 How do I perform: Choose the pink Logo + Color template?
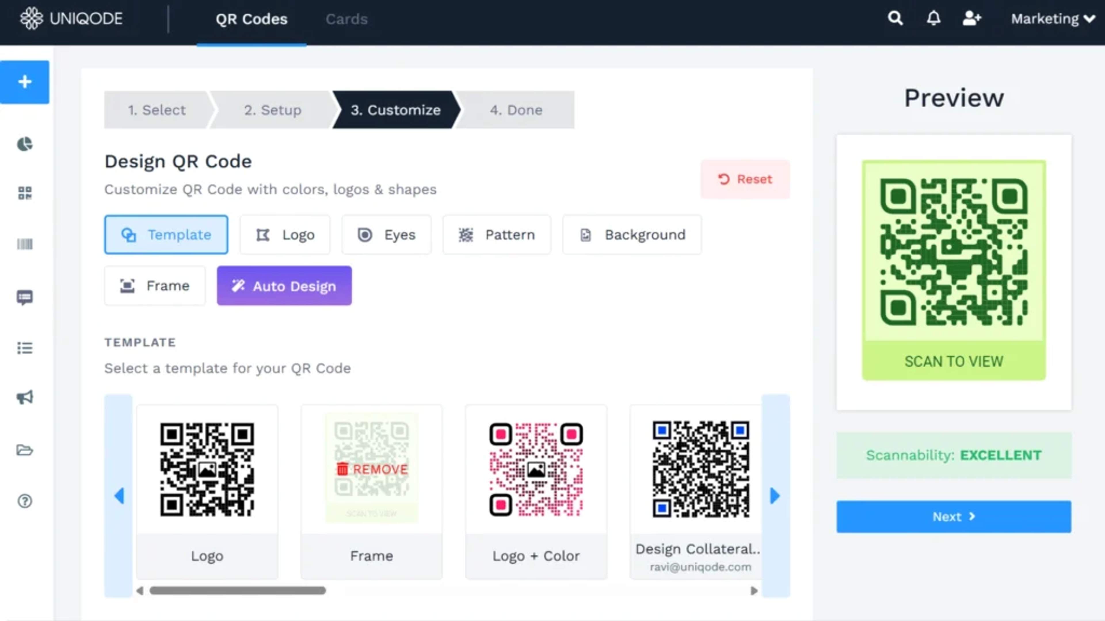tap(536, 469)
